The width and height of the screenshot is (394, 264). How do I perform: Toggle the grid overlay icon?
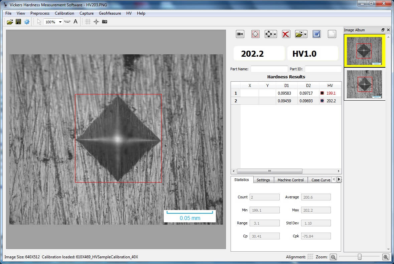(x=88, y=22)
